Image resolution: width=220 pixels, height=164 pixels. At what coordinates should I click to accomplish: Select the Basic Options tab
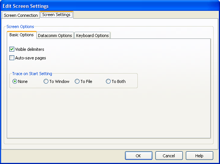point(22,35)
